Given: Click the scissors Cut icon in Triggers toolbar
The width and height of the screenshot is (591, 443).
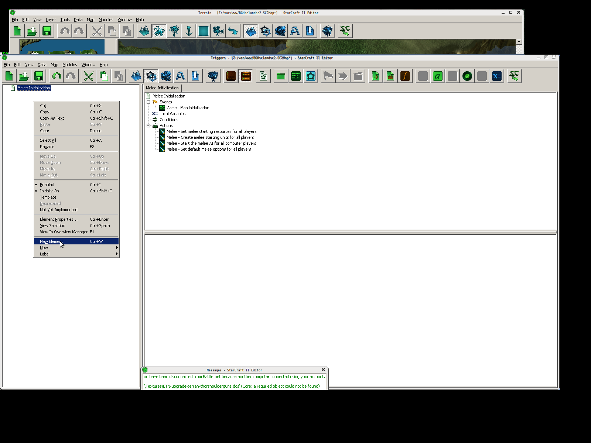Looking at the screenshot, I should point(89,76).
